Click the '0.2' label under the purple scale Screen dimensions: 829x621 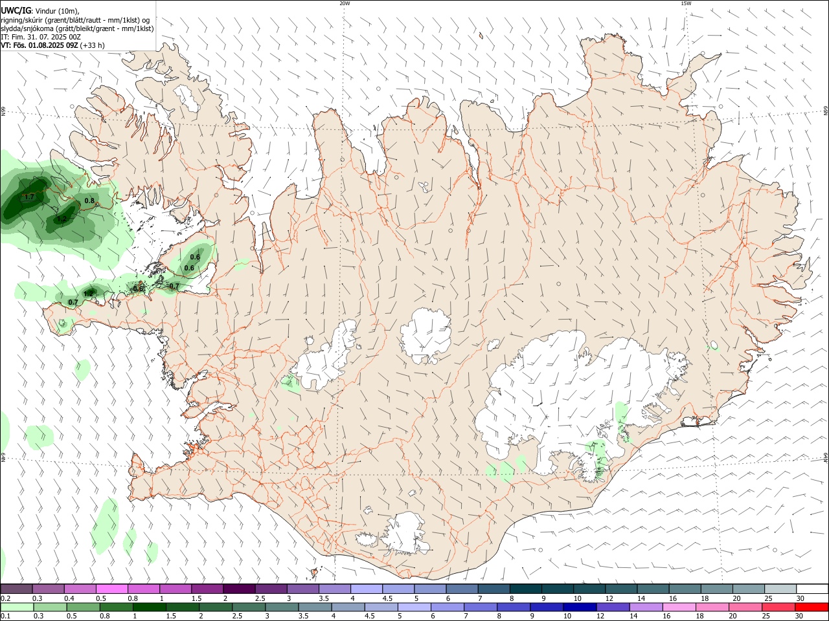(x=5, y=598)
